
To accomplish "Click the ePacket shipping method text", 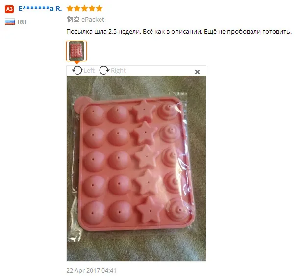I will pos(93,20).
